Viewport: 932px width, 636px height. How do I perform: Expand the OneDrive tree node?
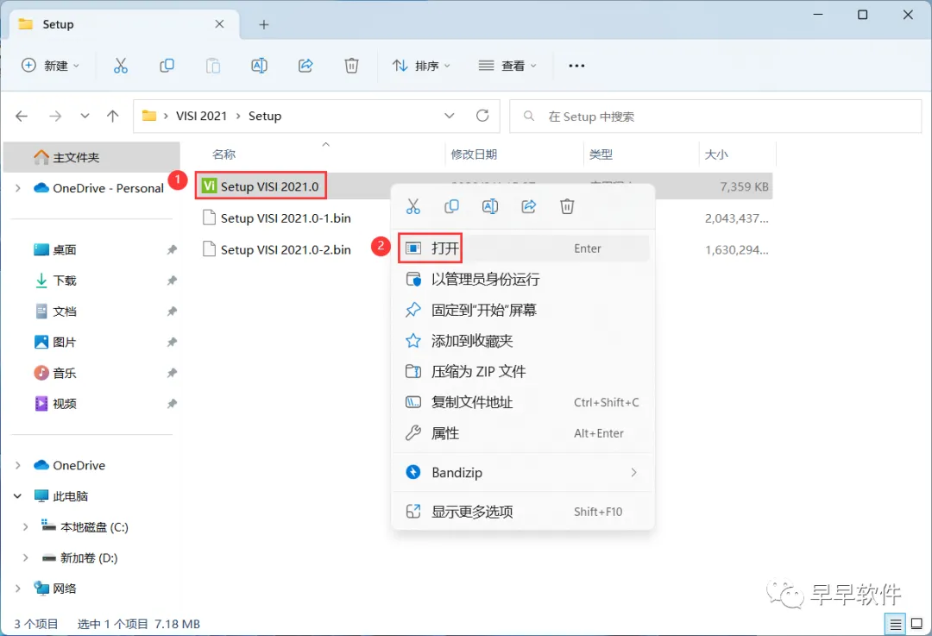click(x=18, y=465)
